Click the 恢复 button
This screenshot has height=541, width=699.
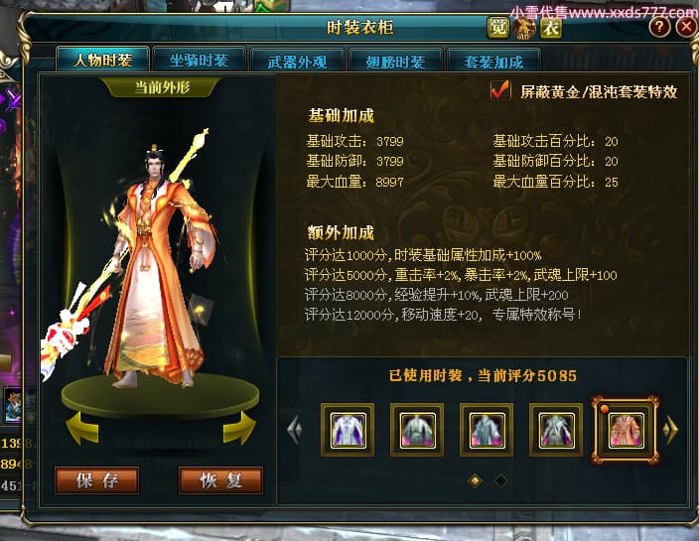click(220, 480)
